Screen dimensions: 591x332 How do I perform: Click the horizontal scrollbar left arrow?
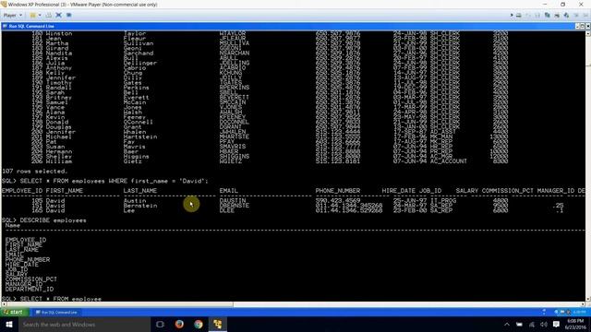click(4, 304)
